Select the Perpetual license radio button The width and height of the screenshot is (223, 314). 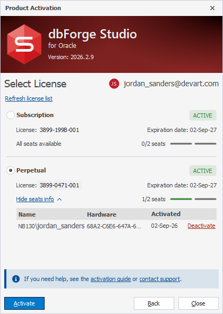pyautogui.click(x=11, y=170)
